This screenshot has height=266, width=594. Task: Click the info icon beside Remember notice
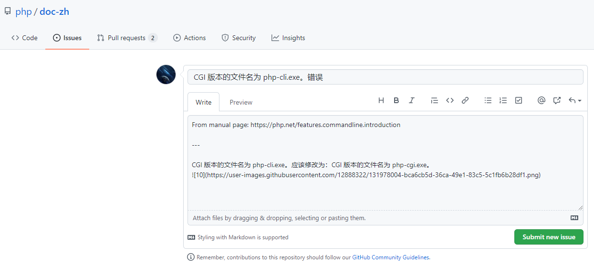[x=191, y=257]
